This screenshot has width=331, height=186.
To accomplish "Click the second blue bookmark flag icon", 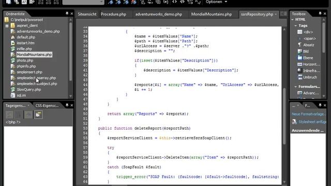I will [118, 2].
